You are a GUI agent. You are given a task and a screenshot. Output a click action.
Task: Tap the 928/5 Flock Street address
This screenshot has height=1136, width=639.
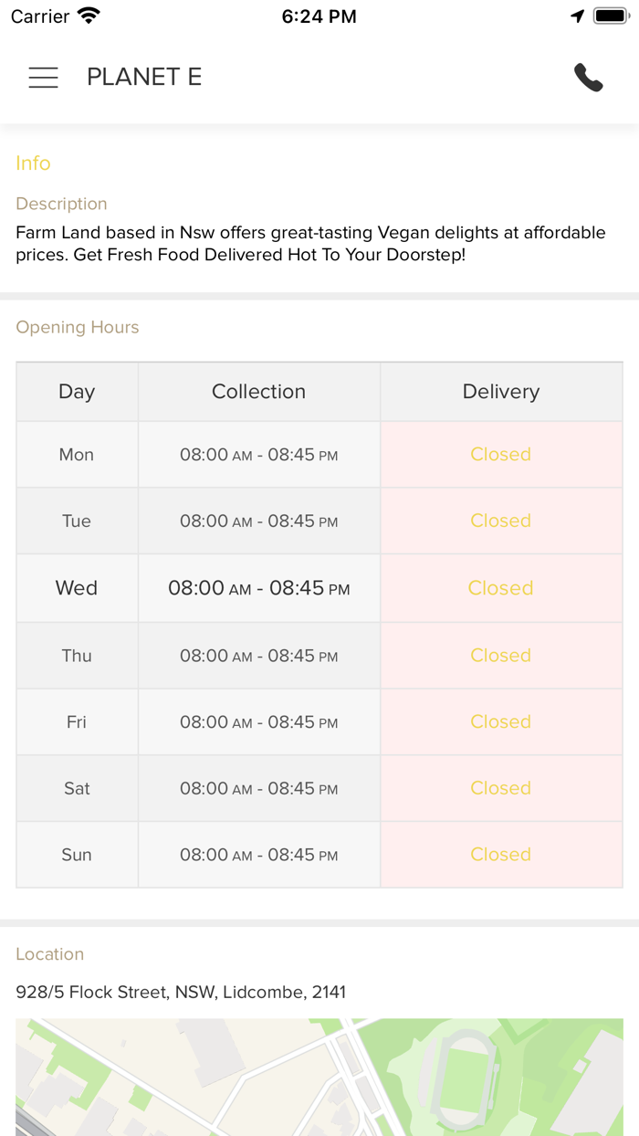tap(181, 993)
